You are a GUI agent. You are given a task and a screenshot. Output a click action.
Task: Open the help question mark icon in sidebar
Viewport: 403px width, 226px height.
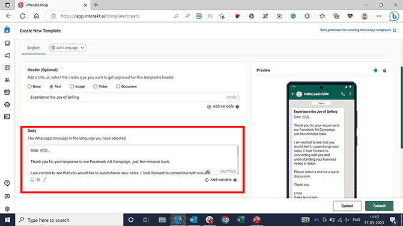7,183
